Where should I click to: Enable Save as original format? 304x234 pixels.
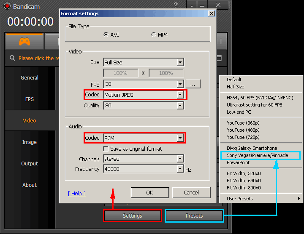[x=106, y=149]
